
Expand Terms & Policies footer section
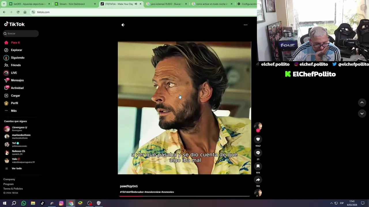tap(13, 189)
